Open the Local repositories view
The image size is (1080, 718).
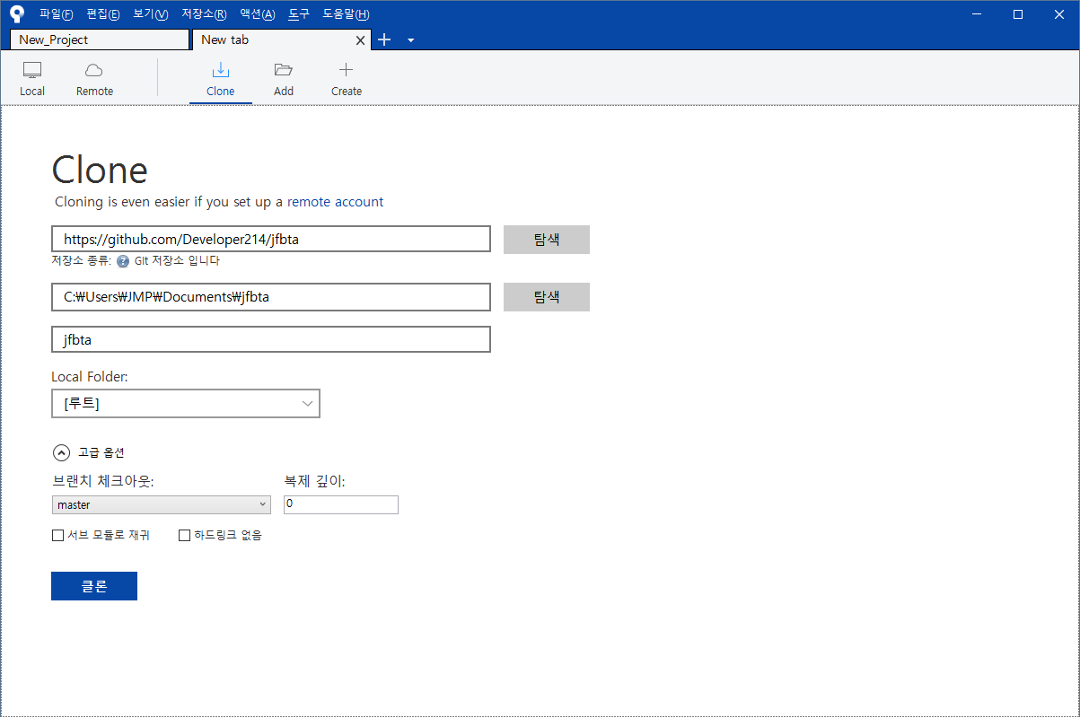pyautogui.click(x=32, y=79)
